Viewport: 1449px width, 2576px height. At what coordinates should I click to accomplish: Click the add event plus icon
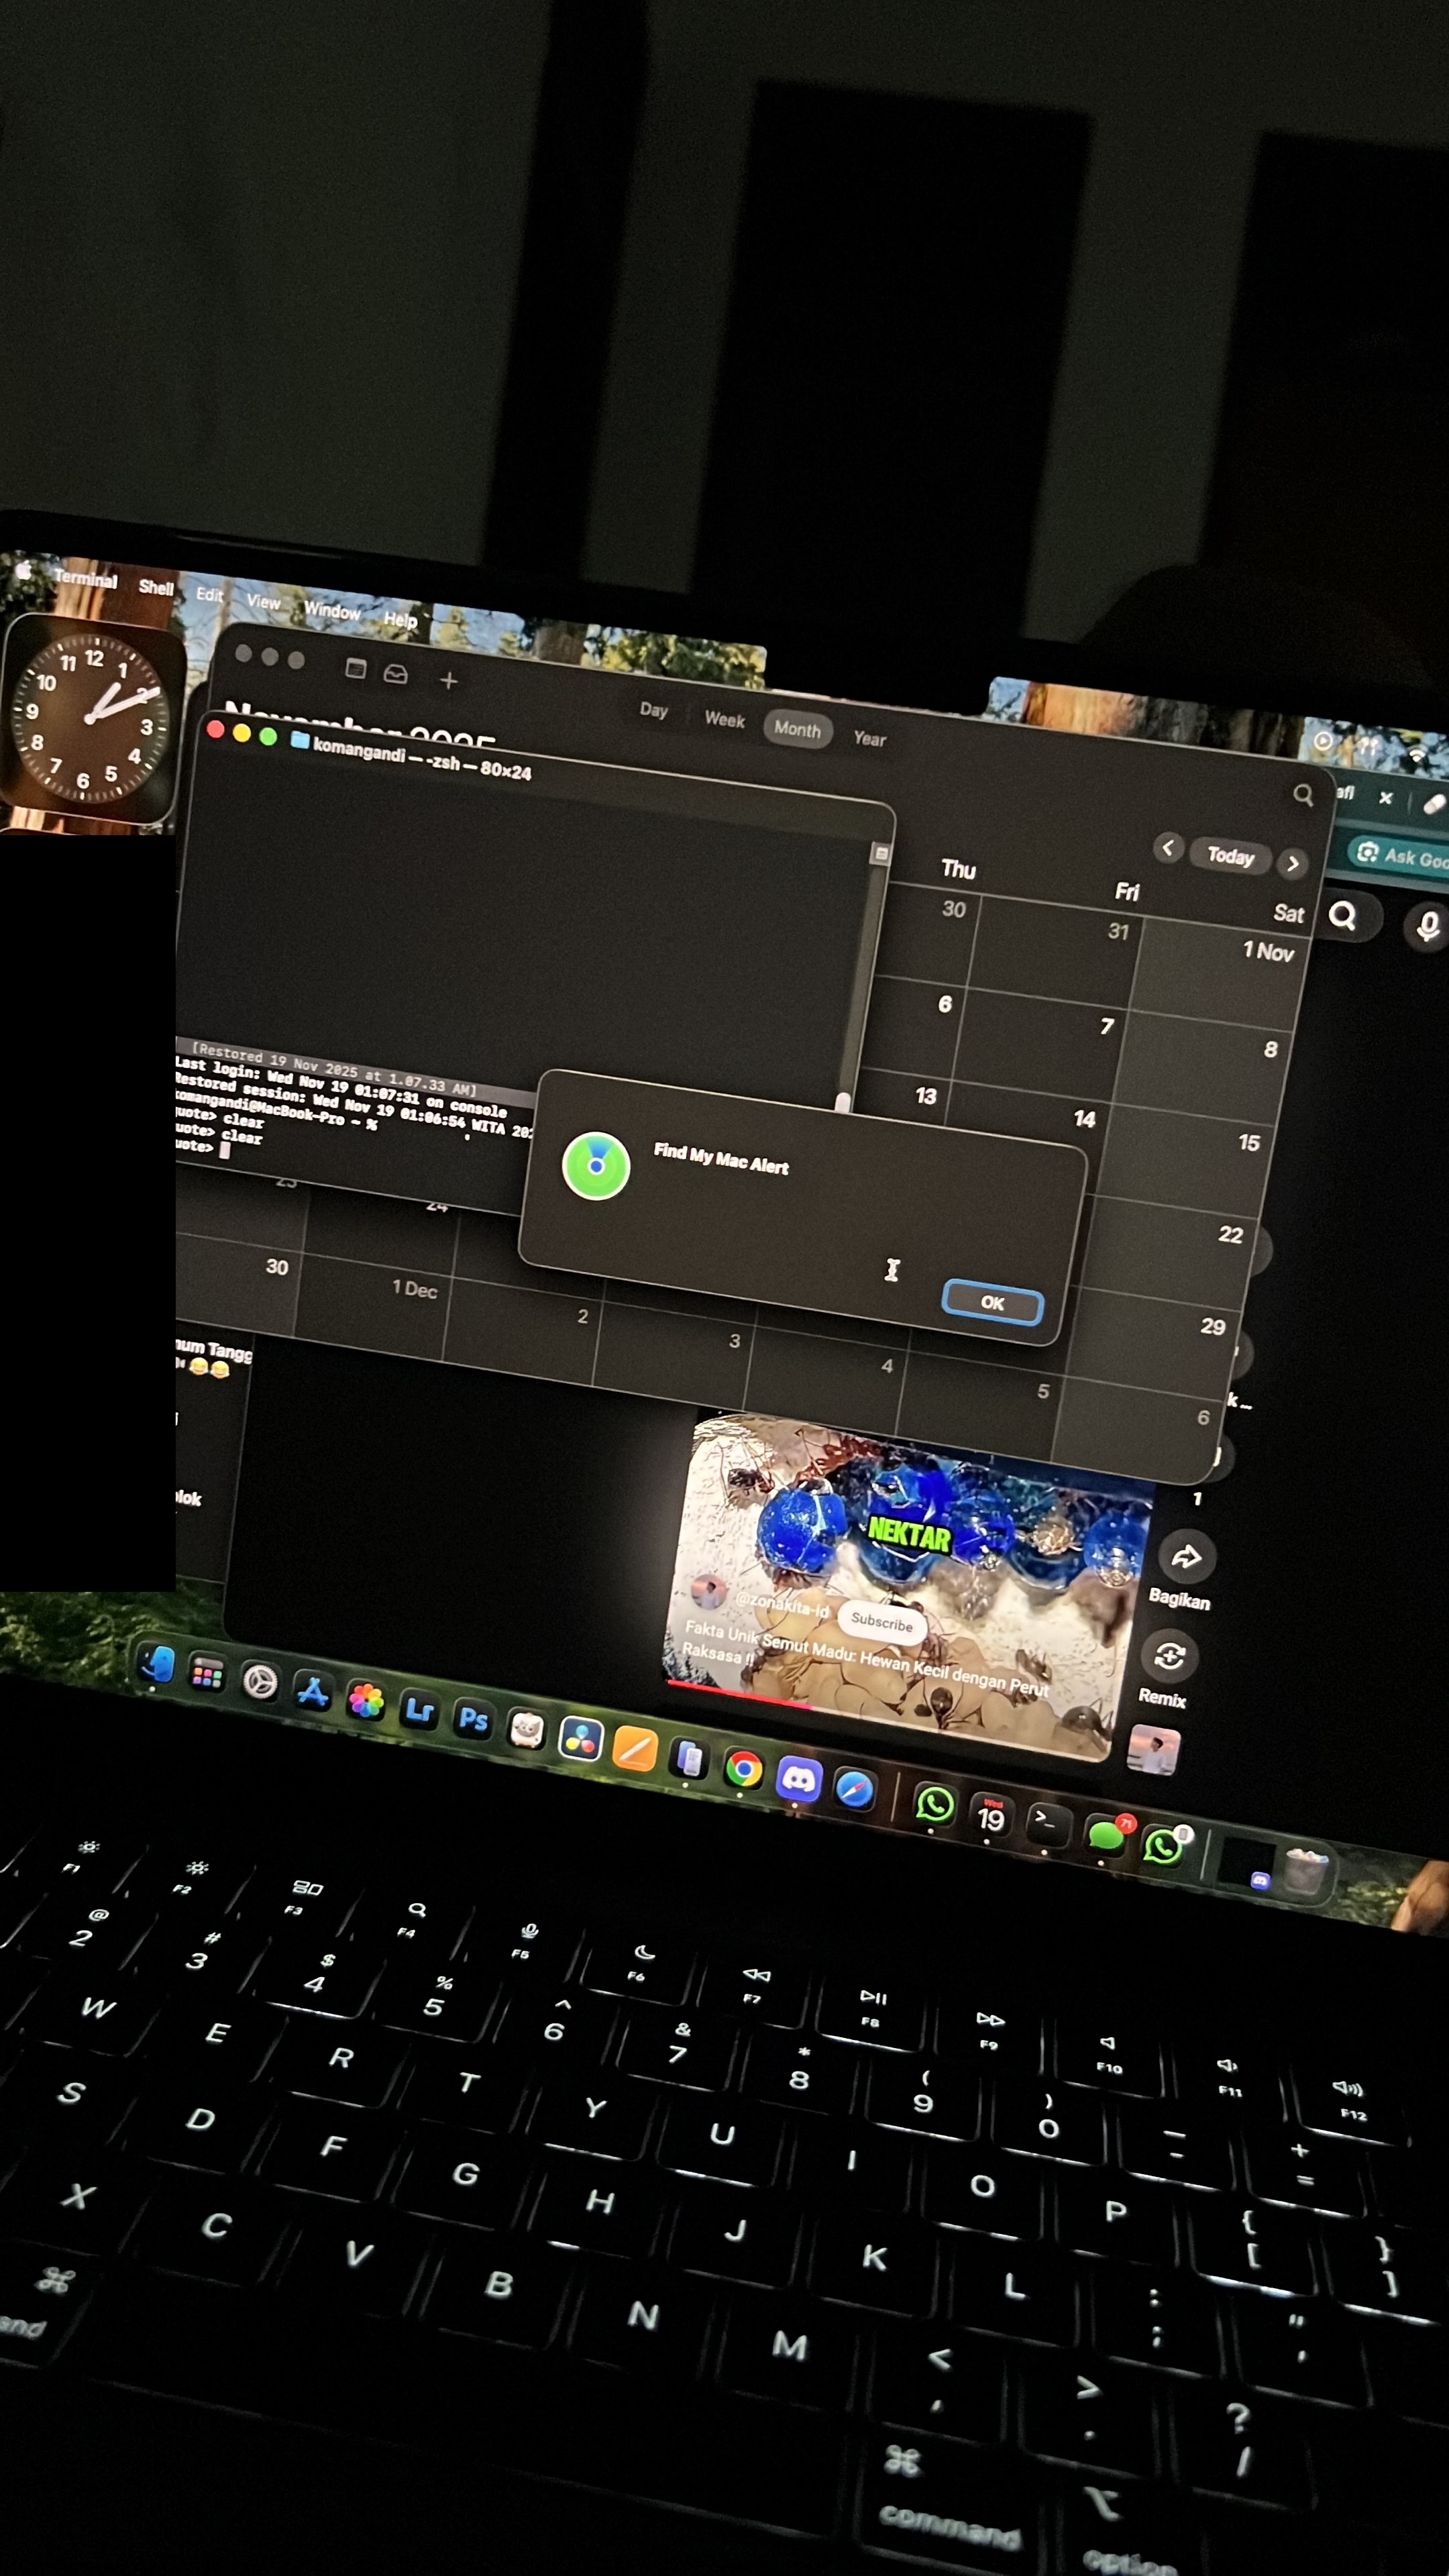click(x=449, y=681)
